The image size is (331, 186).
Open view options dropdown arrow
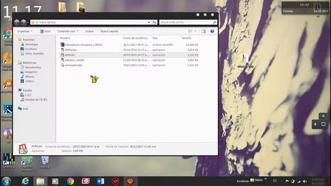[195, 31]
